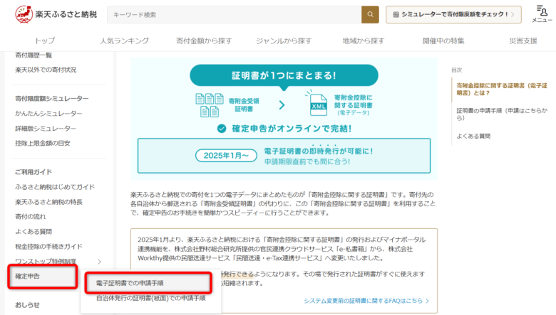Choose 自治体発行の証明書(紙面)での申請手順 submenu item
This screenshot has height=315, width=556.
click(150, 298)
